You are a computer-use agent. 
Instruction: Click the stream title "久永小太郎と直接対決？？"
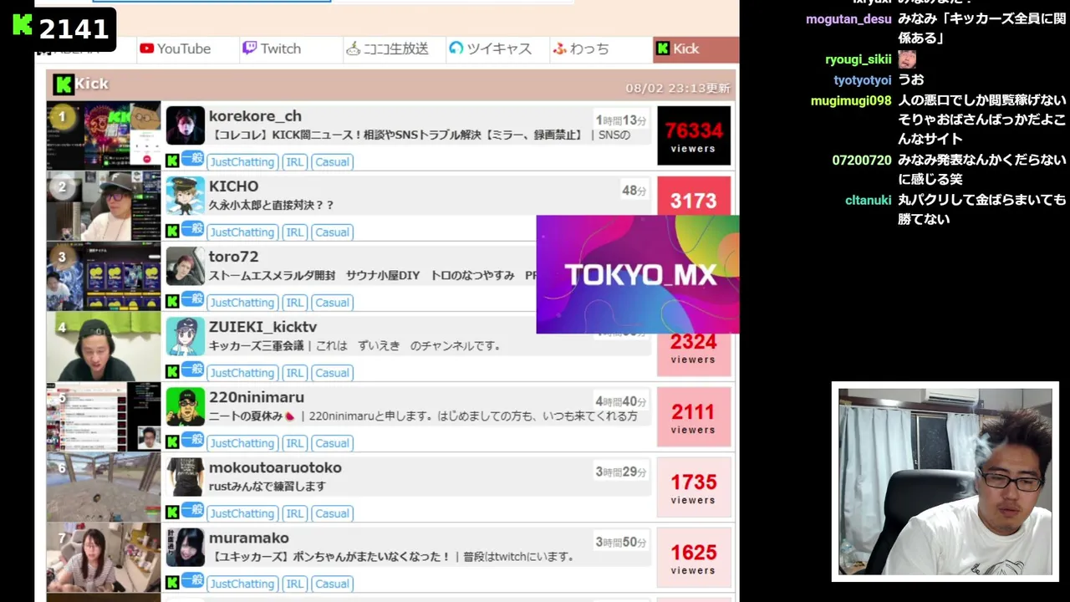[271, 205]
